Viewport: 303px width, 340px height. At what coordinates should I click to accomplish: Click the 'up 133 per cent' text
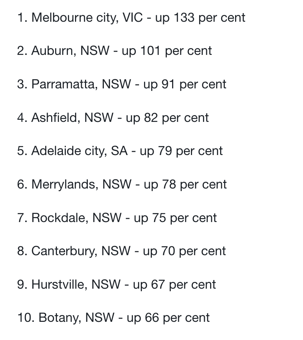(200, 18)
